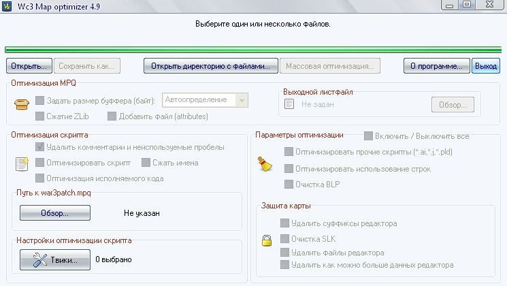Enable Удалить файлы редактора checkbox

(x=285, y=253)
